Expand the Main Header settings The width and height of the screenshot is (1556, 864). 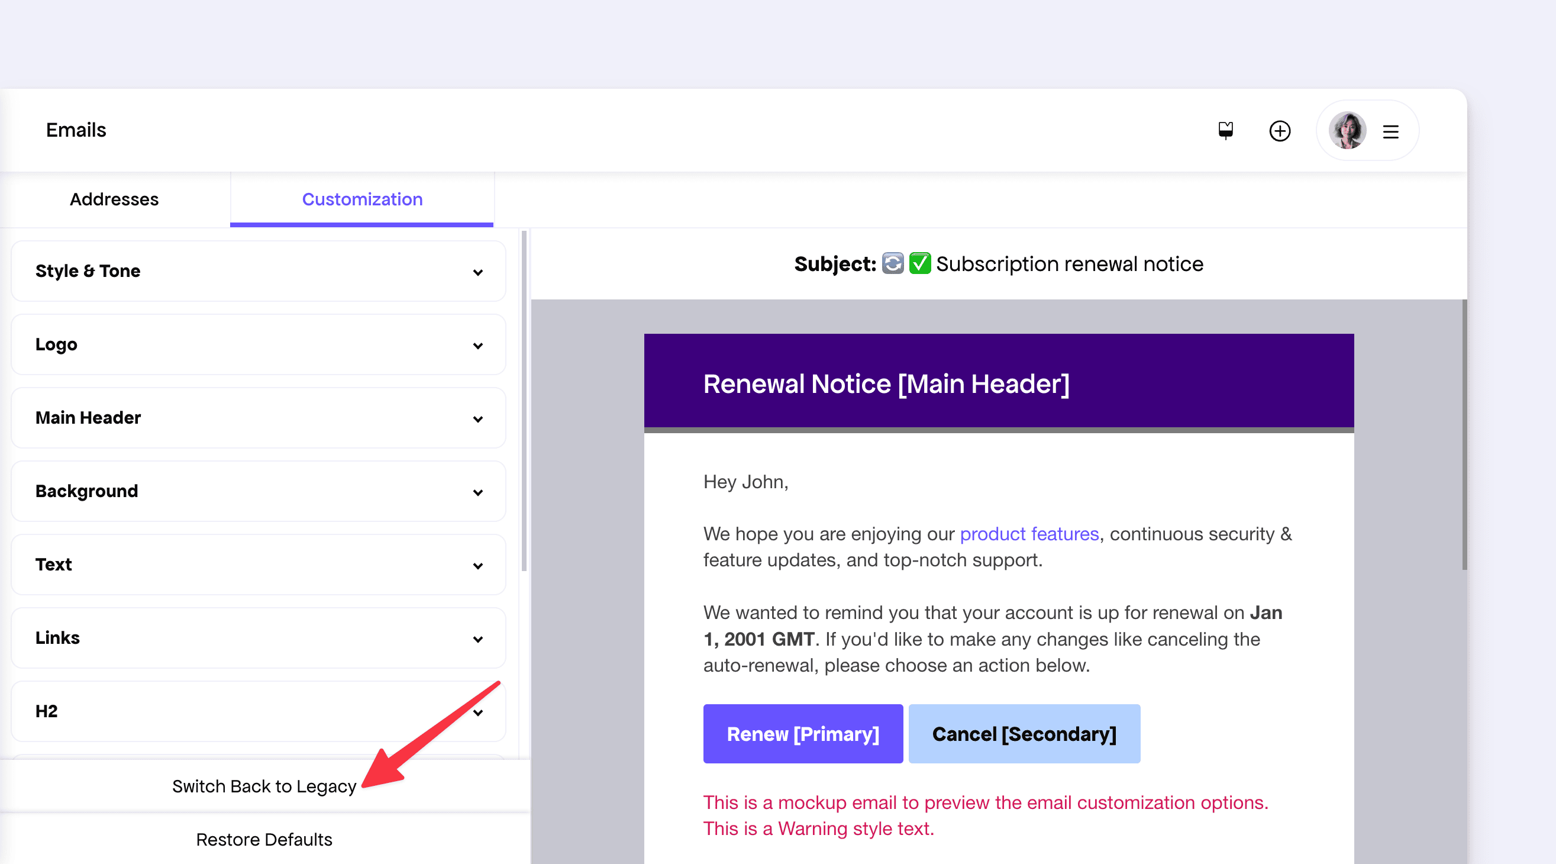coord(259,418)
